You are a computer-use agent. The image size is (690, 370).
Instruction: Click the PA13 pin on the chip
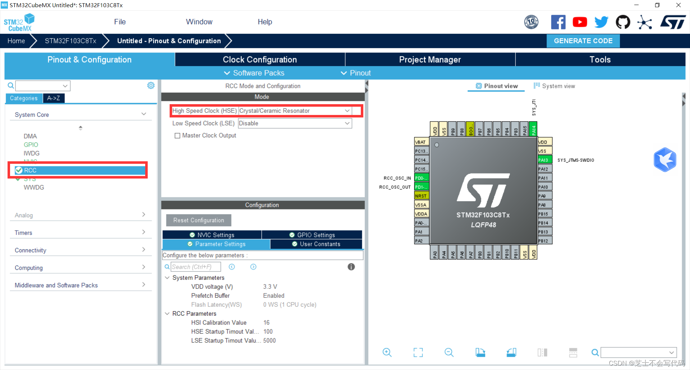coord(545,160)
